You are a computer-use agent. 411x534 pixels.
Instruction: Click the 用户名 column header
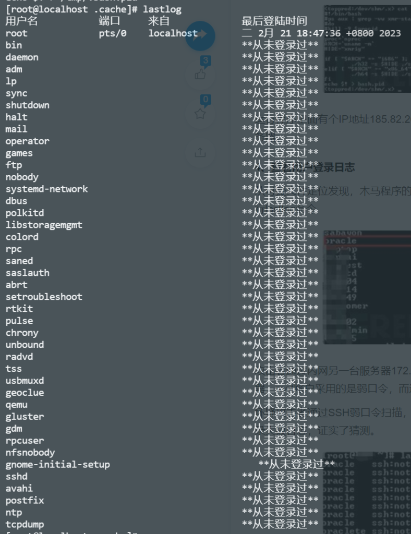coord(21,21)
